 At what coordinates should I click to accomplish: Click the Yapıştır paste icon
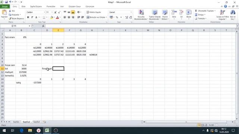coord(4,13)
